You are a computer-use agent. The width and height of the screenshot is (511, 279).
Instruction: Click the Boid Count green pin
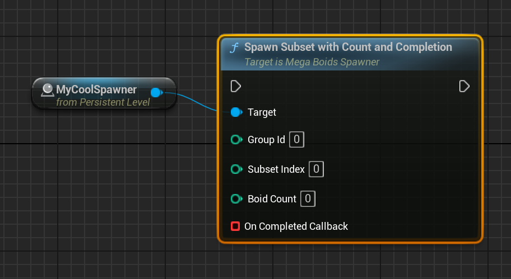(x=236, y=198)
